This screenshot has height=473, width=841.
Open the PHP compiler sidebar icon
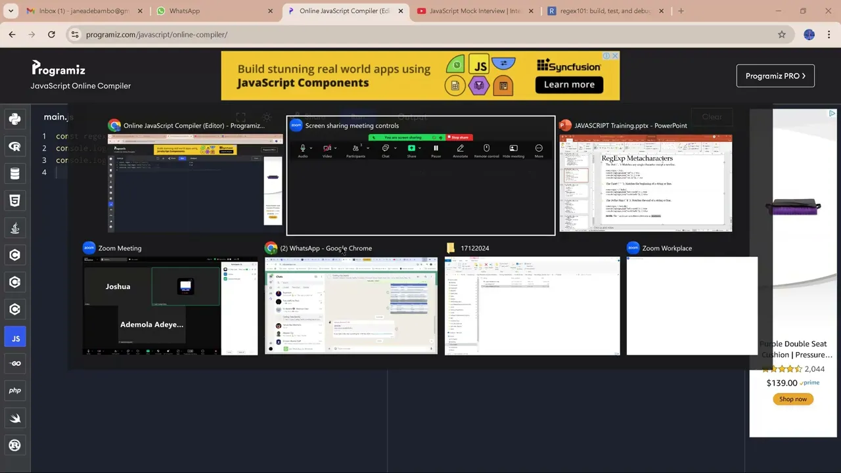click(x=15, y=390)
